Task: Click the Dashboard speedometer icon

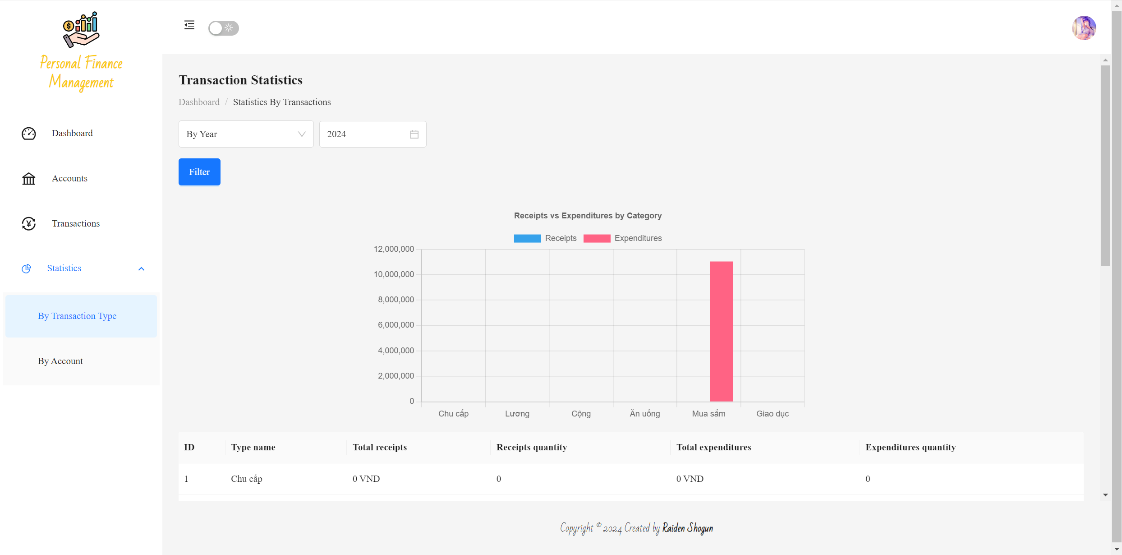Action: pos(29,134)
